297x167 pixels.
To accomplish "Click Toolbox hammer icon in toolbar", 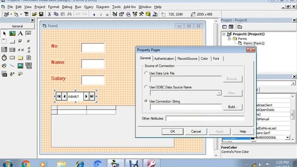I will (141, 14).
